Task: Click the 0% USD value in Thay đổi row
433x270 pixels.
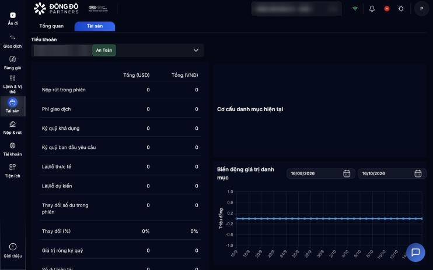Action: (146, 231)
